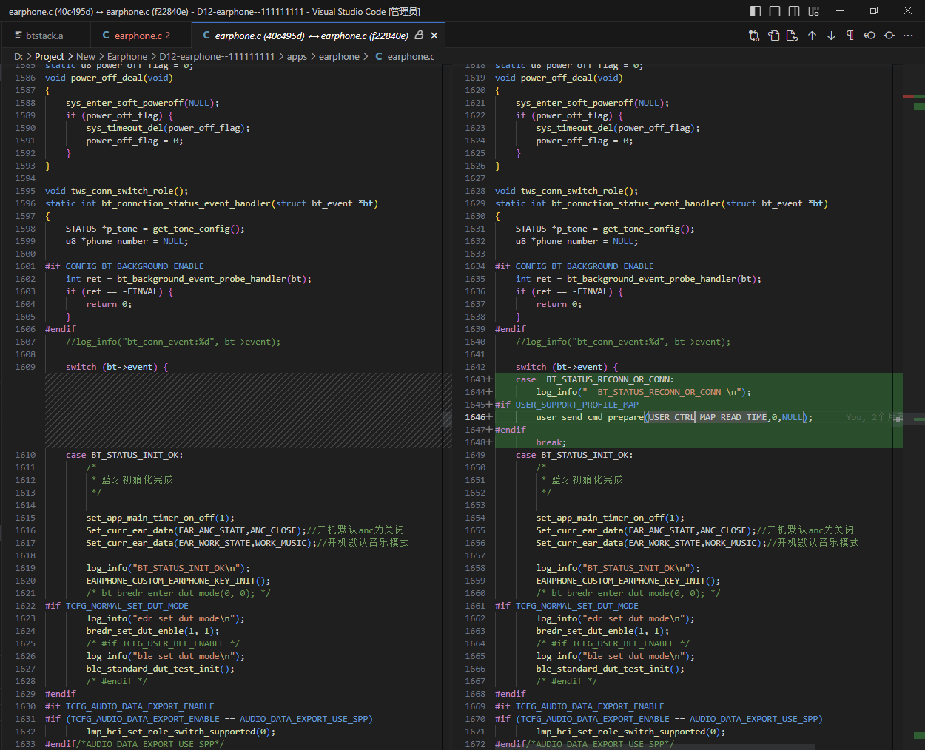Click the C file icon on earphone.c 2 tab

pos(106,36)
